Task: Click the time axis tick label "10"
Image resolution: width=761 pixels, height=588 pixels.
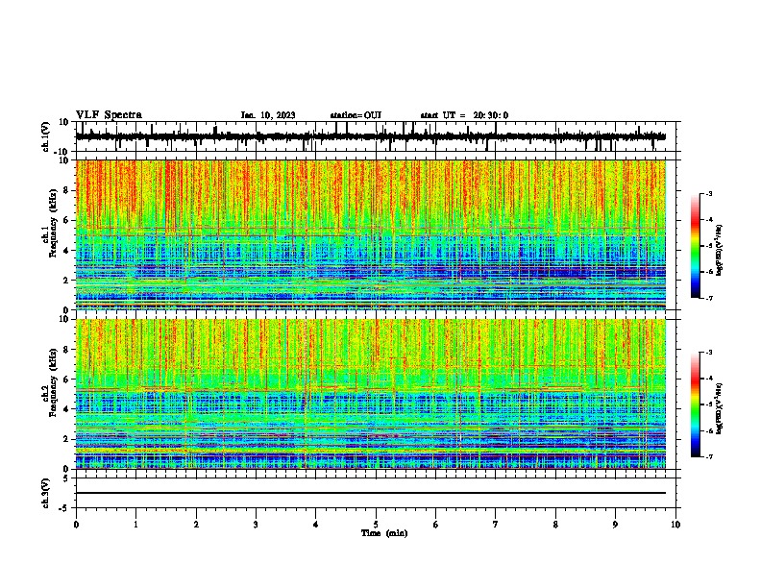Action: (675, 525)
